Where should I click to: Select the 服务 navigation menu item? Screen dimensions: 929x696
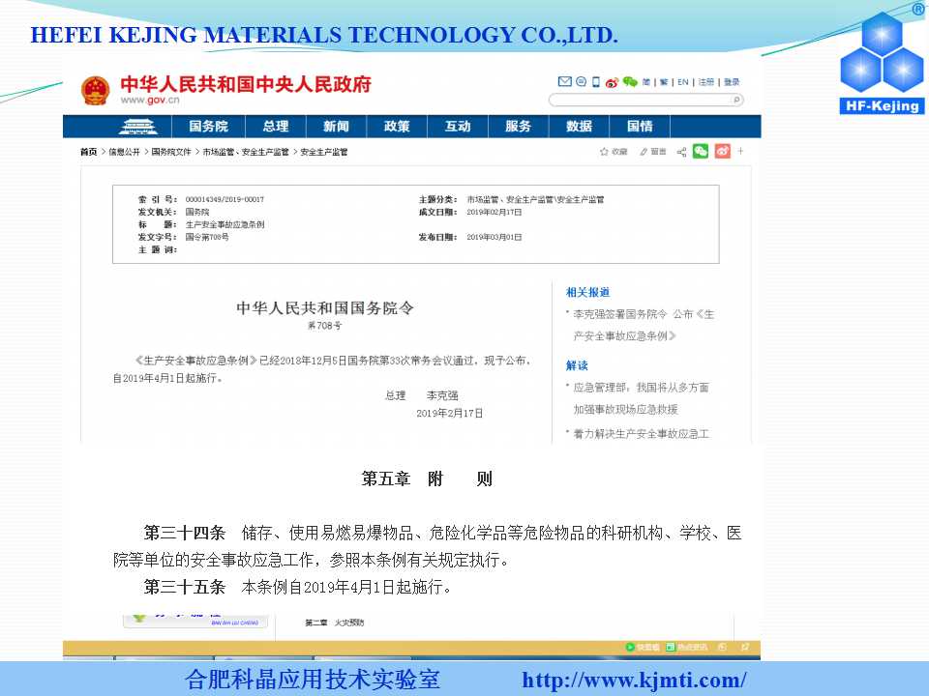519,126
